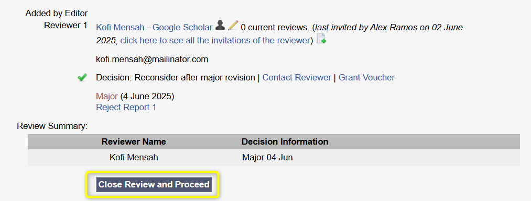This screenshot has height=201, width=531.
Task: Click Reject Report 1
Action: [126, 107]
